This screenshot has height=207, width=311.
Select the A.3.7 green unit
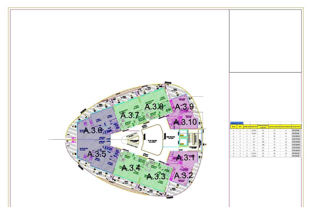[x=130, y=115]
